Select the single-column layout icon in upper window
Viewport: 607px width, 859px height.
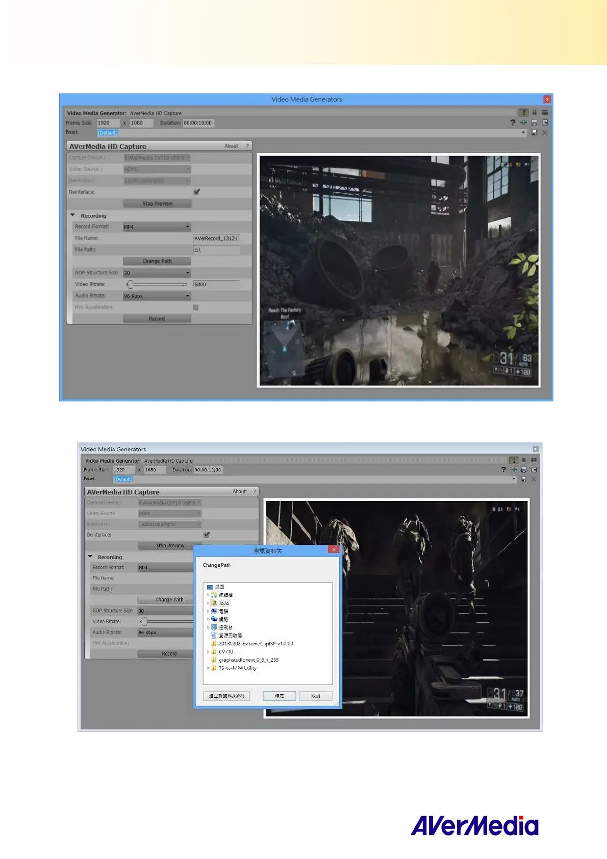(x=523, y=113)
